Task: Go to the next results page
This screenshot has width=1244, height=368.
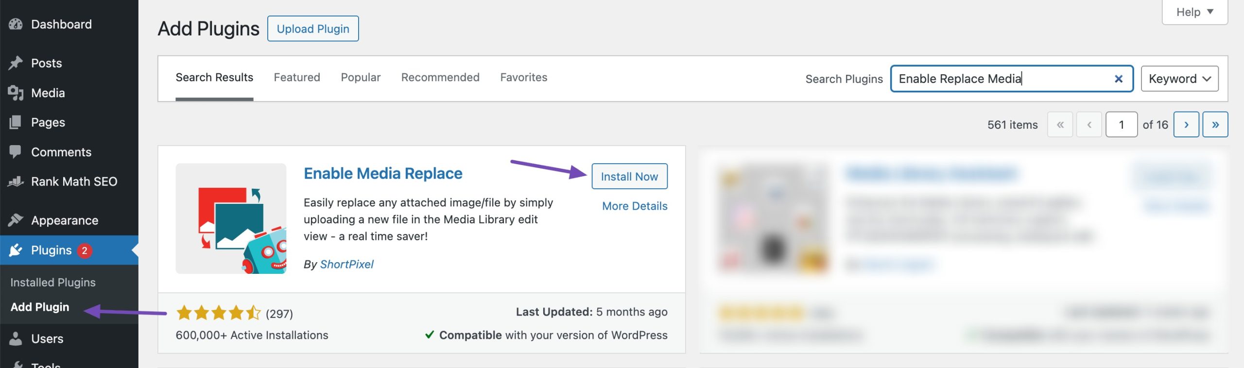Action: pyautogui.click(x=1186, y=125)
